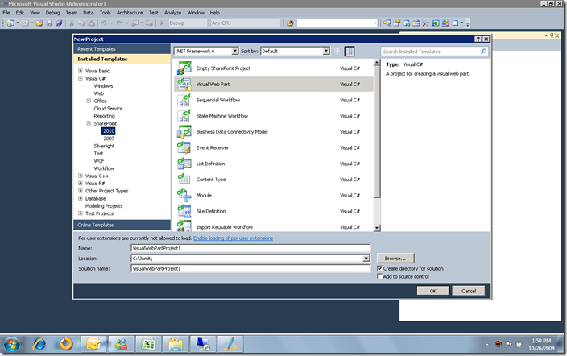Click the template list scroll up arrow
Screen dimensions: 567x356
click(x=377, y=63)
